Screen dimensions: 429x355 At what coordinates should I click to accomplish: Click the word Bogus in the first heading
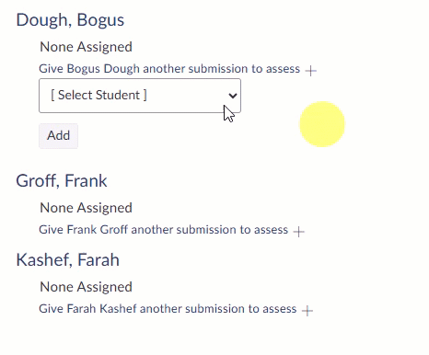tap(100, 20)
